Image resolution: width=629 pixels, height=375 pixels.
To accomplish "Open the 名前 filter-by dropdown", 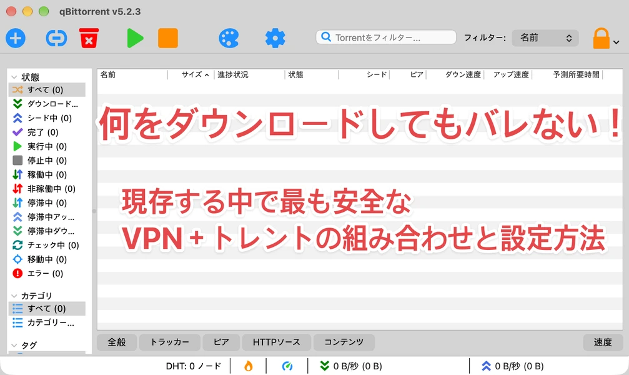I will coord(545,37).
